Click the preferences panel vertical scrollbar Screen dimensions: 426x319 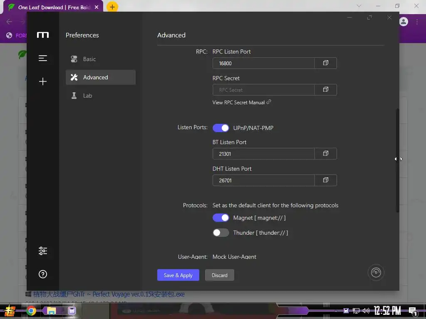coord(397,160)
